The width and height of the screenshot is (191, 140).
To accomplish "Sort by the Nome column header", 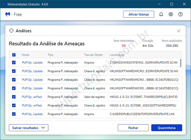I will point(26,55).
